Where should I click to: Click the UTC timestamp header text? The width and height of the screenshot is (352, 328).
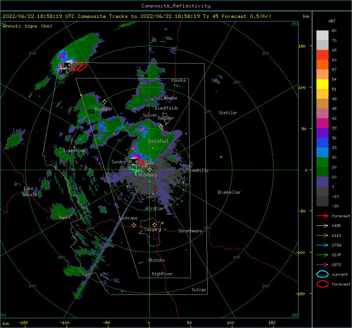(x=39, y=16)
